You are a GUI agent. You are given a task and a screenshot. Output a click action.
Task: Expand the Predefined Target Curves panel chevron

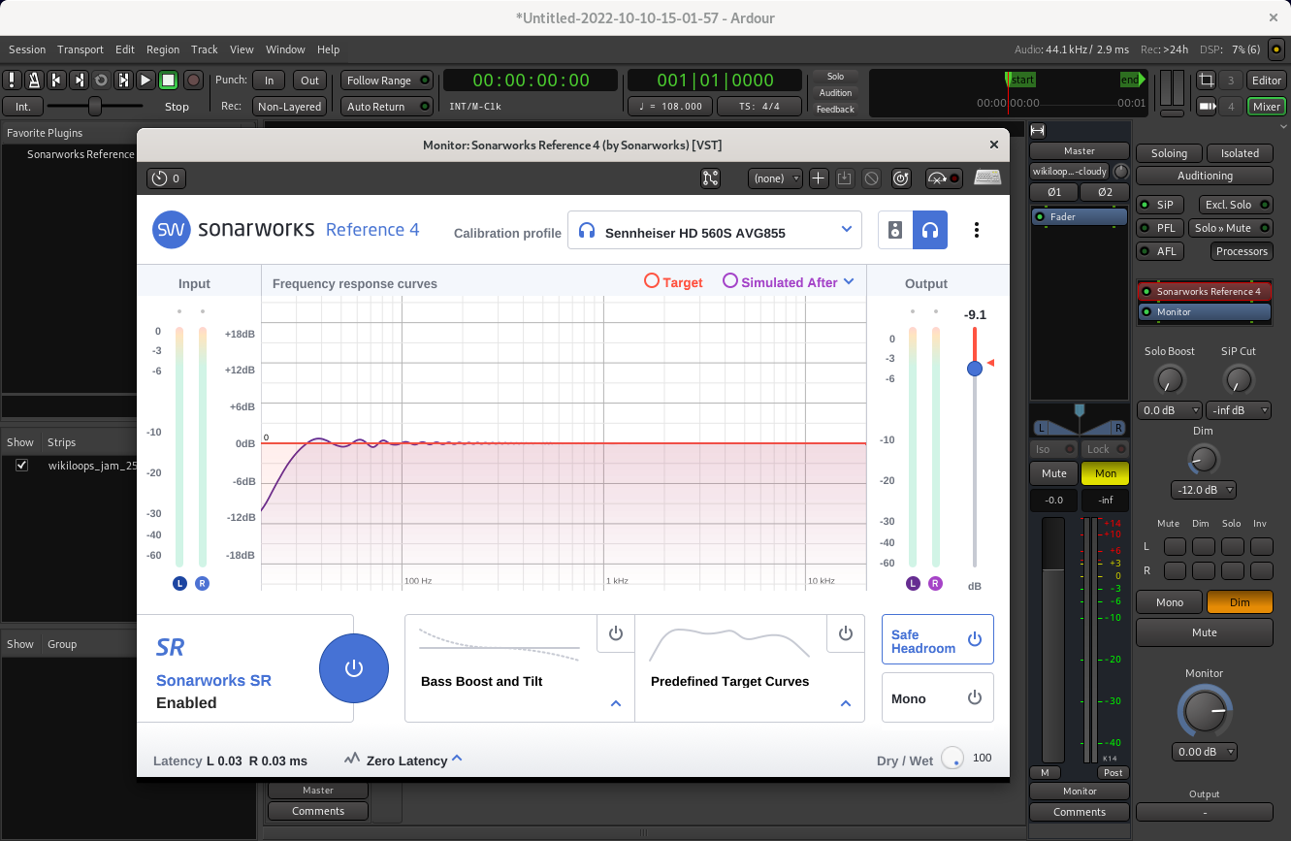point(846,703)
